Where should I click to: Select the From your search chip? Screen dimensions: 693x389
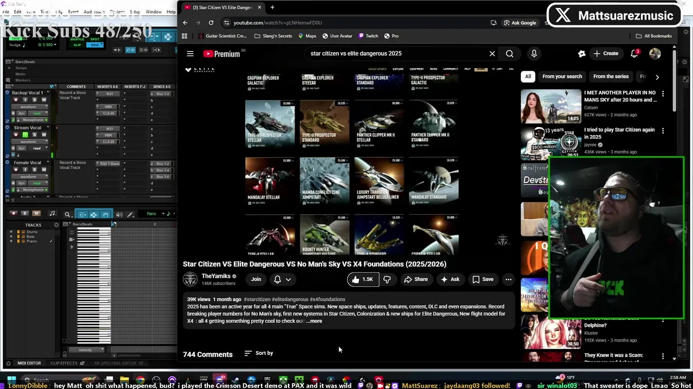[x=562, y=77]
